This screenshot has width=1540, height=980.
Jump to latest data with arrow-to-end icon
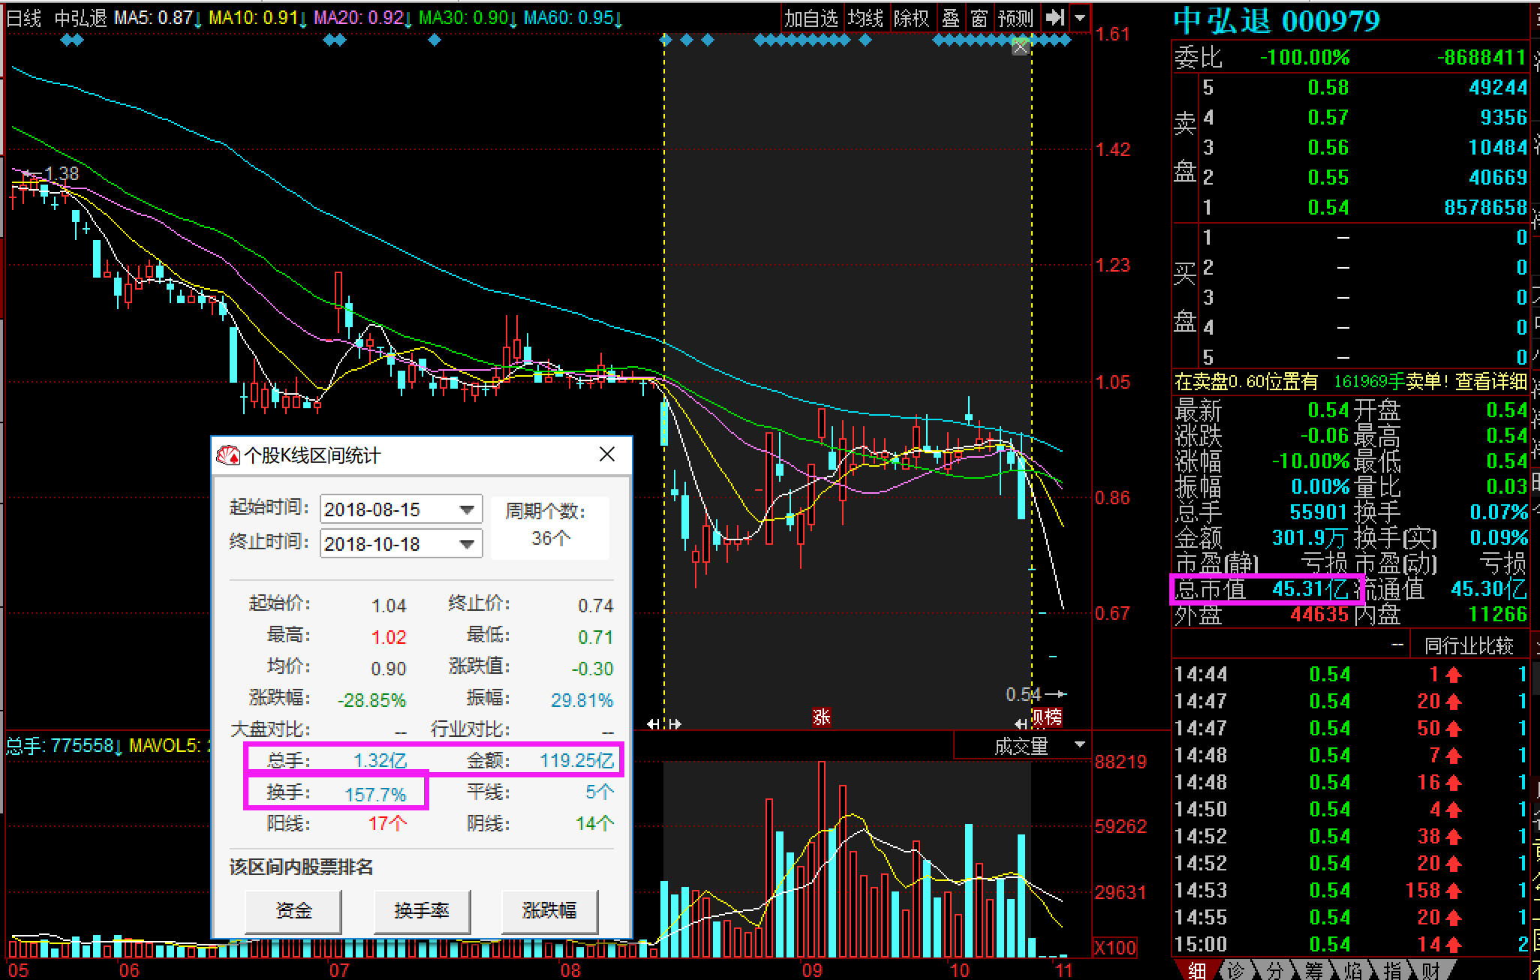pos(1056,17)
